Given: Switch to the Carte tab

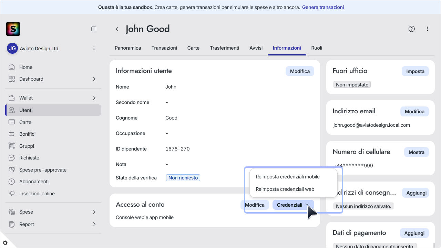Looking at the screenshot, I should coord(193,48).
